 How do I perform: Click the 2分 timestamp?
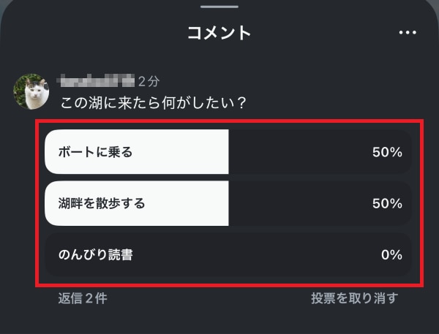[149, 80]
